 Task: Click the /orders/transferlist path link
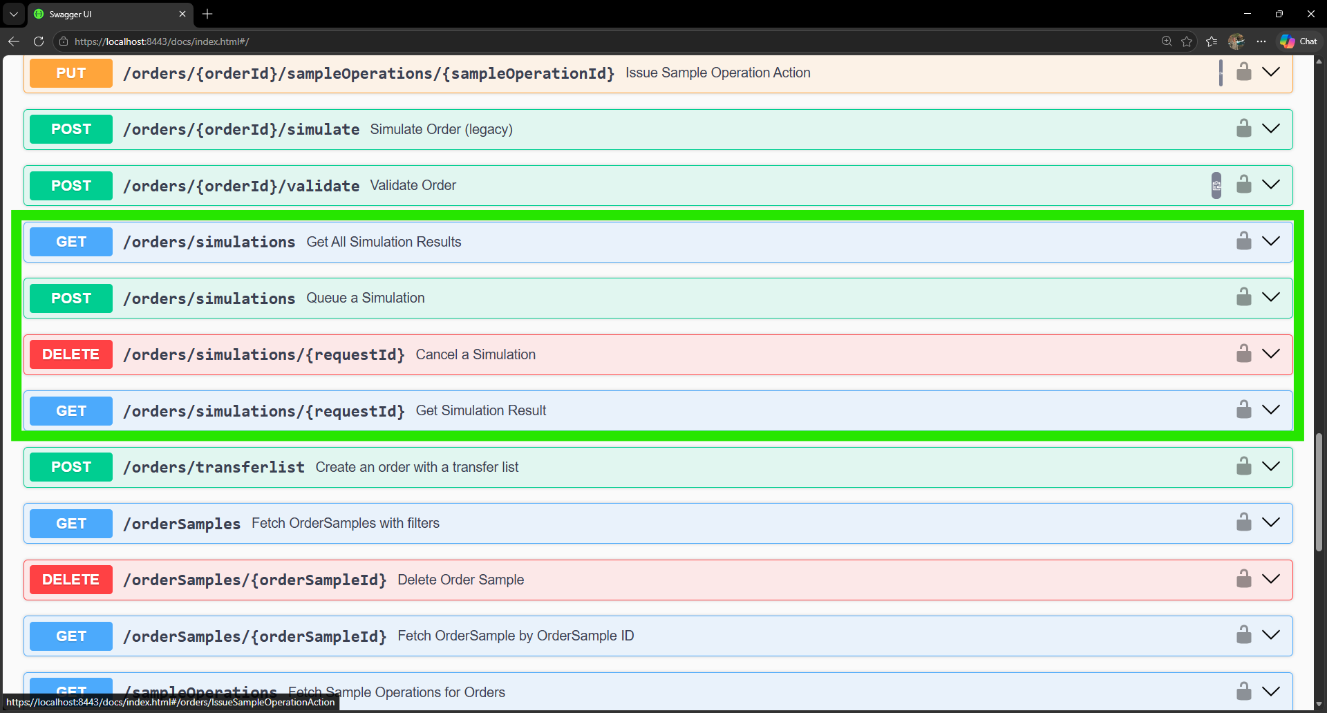214,467
